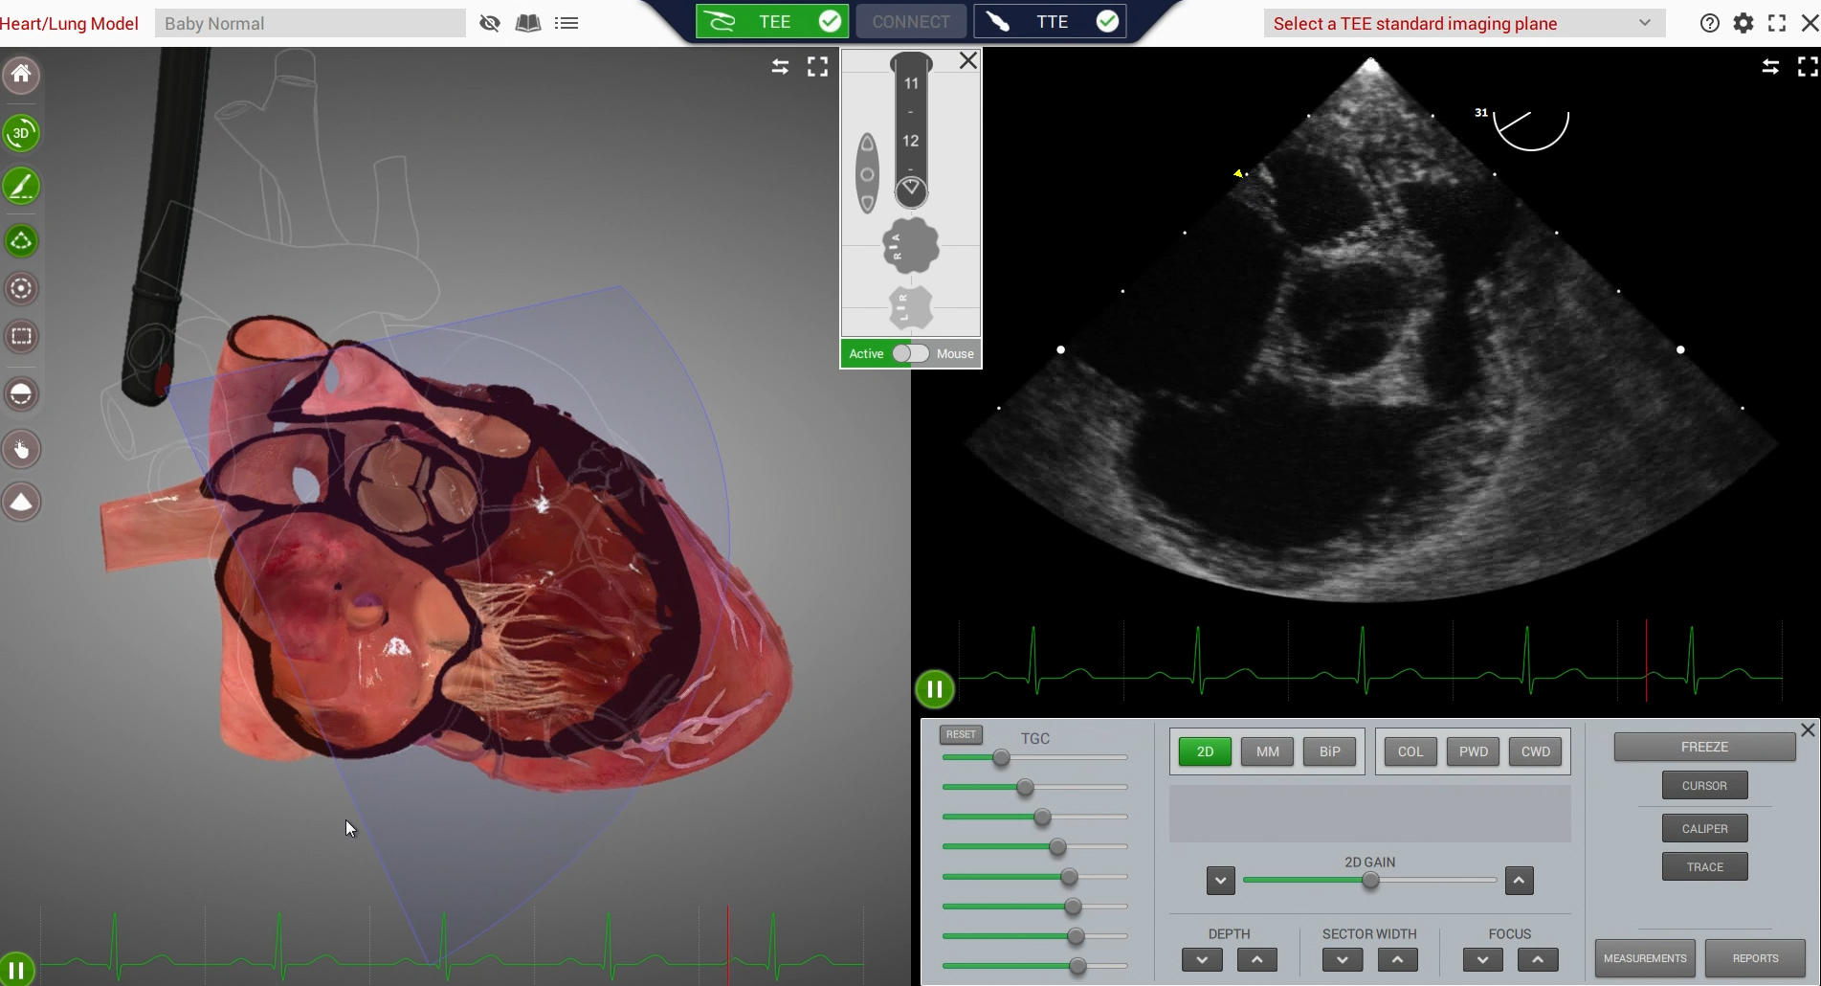Swap panels icon in ultrasound view
The image size is (1821, 986).
tap(1770, 67)
